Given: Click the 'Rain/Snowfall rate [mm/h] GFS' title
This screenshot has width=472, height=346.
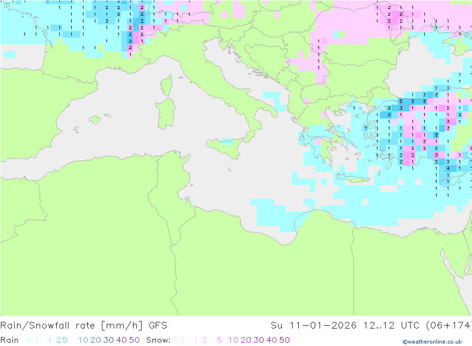Looking at the screenshot, I should (x=84, y=326).
